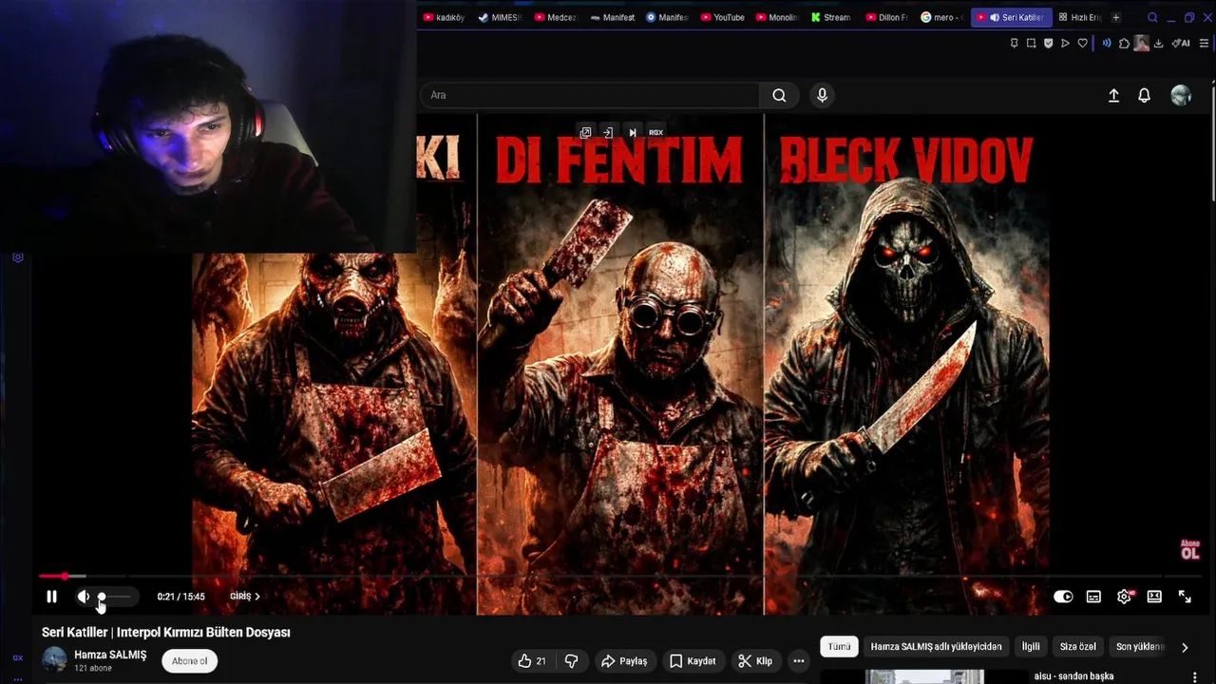Click the browser snapshot icon
Screen dimensions: 1216x684
click(x=1031, y=43)
